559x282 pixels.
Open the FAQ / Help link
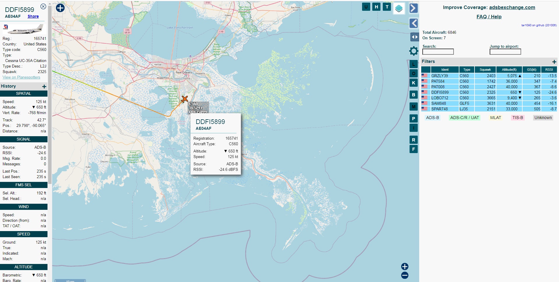(489, 17)
